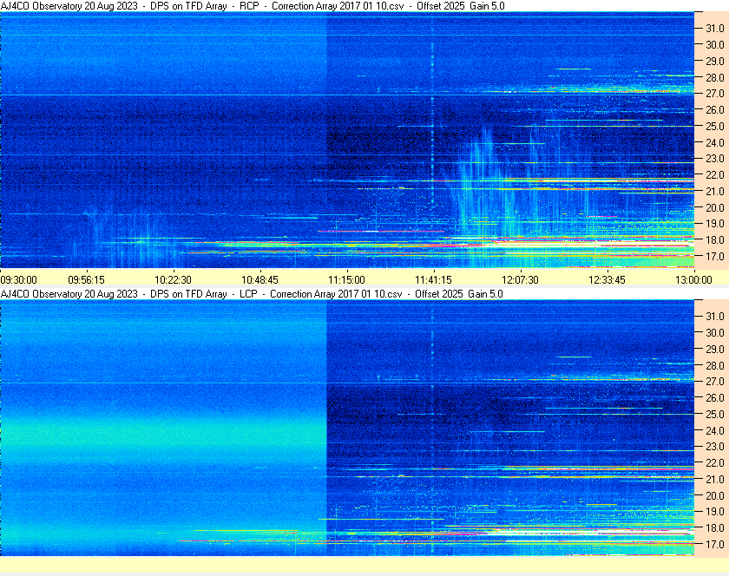Click the RCP spectrogram title text

coord(253,6)
